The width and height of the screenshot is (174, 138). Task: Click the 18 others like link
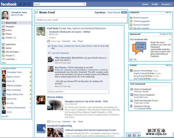[x=102, y=46]
